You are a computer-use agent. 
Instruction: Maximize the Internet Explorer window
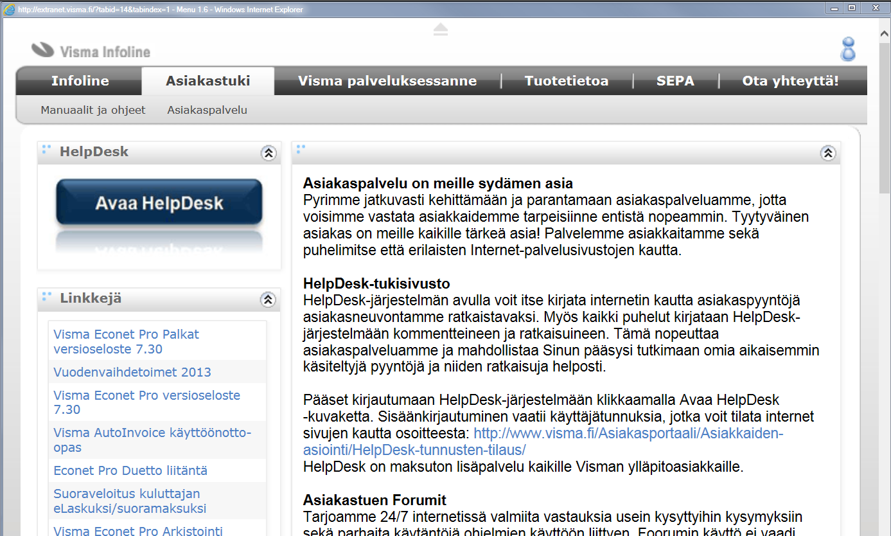pyautogui.click(x=852, y=8)
